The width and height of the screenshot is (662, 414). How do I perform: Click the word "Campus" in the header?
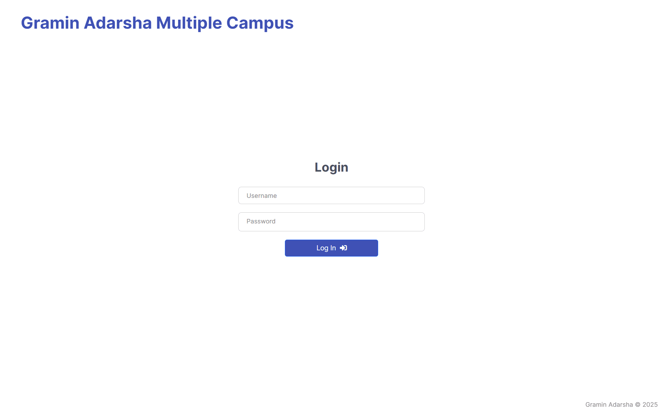260,23
